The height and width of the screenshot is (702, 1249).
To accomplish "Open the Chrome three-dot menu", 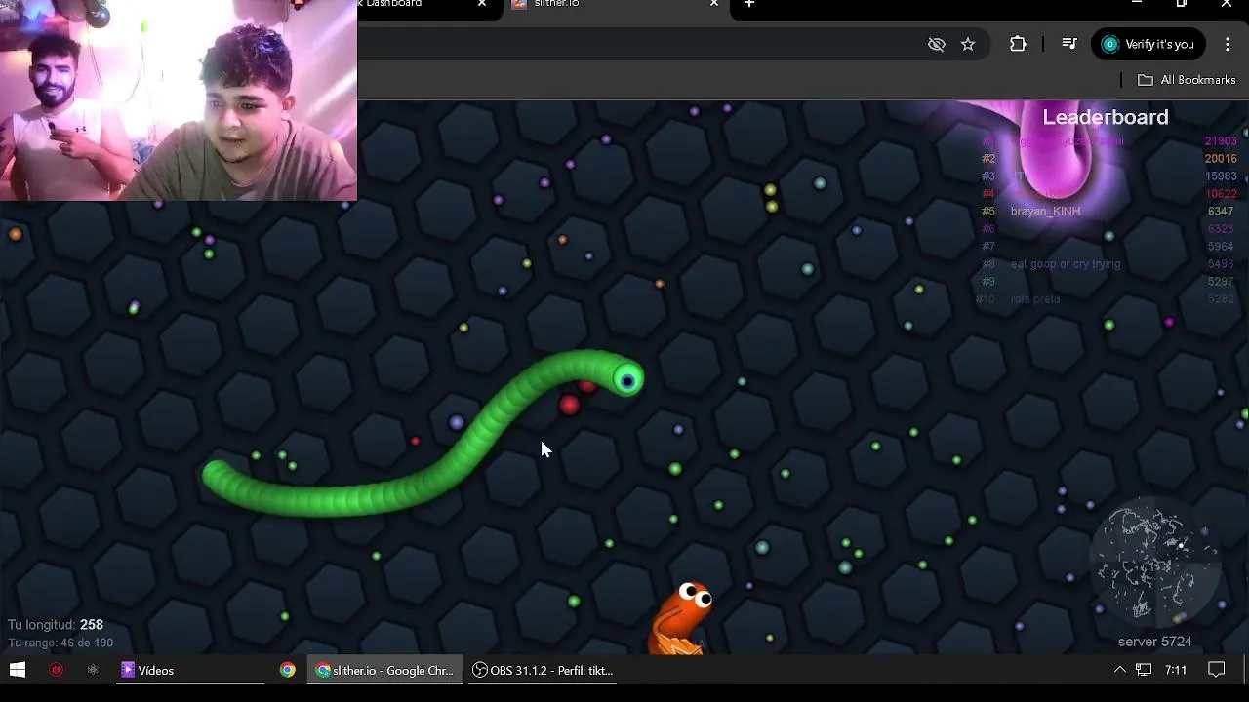I will pyautogui.click(x=1228, y=44).
